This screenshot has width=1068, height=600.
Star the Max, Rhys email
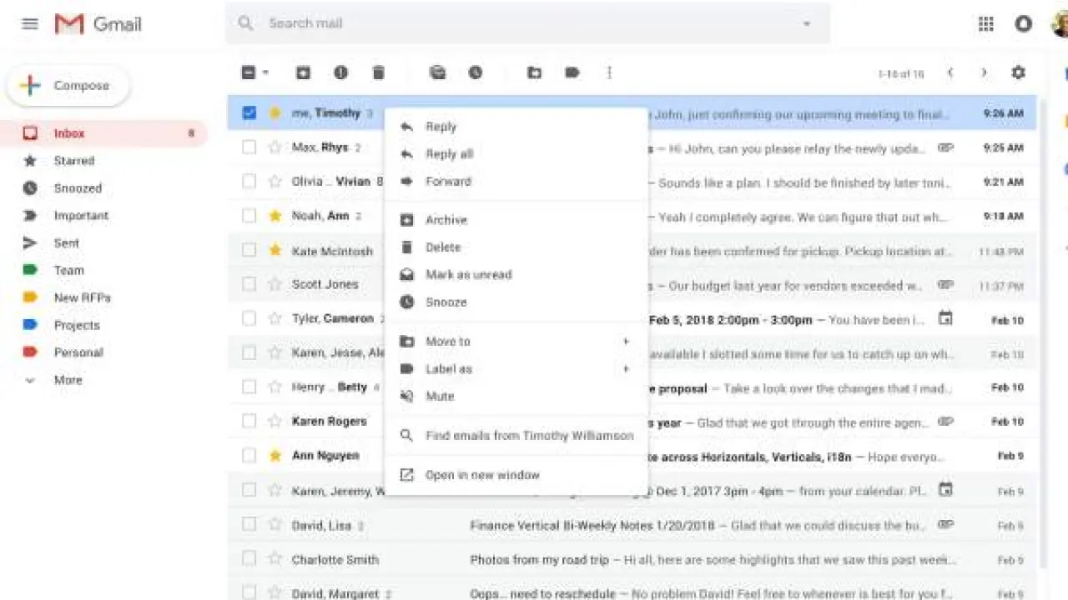(x=275, y=147)
